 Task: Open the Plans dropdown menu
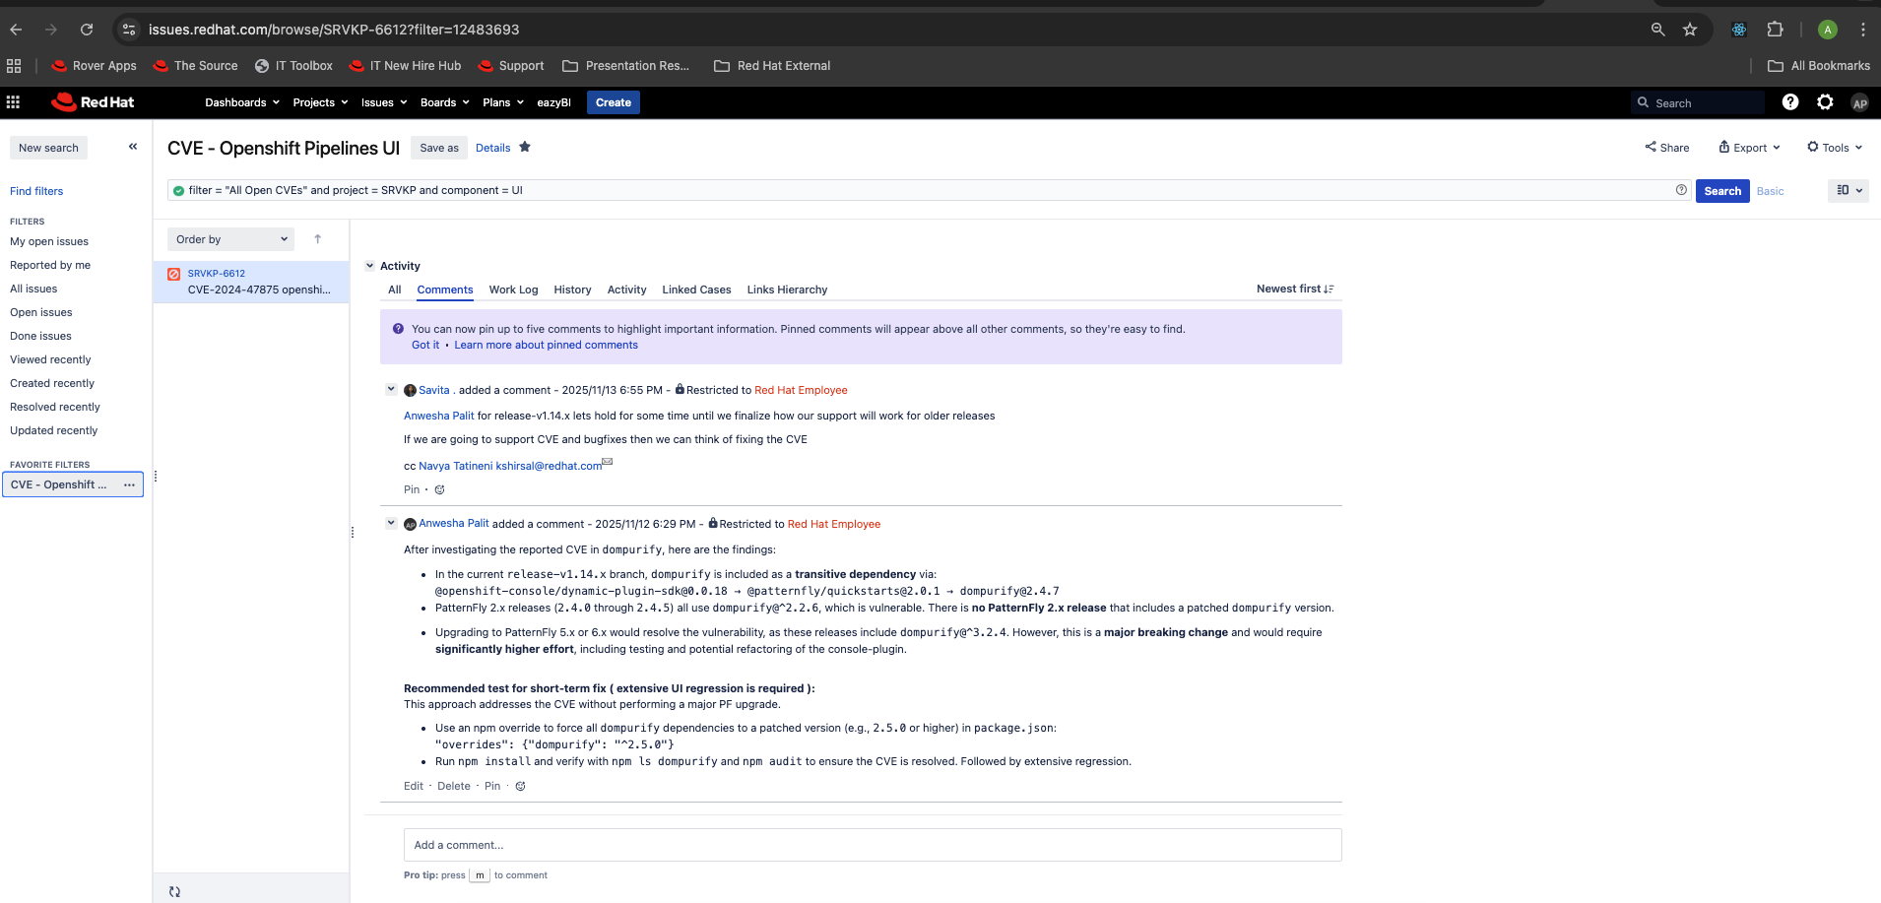[x=503, y=102]
